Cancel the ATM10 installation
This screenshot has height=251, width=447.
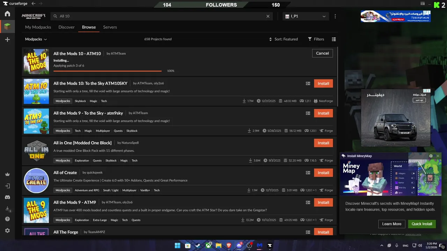(322, 53)
